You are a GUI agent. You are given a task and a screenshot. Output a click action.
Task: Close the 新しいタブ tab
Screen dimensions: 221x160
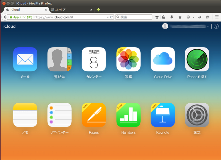(x=91, y=10)
